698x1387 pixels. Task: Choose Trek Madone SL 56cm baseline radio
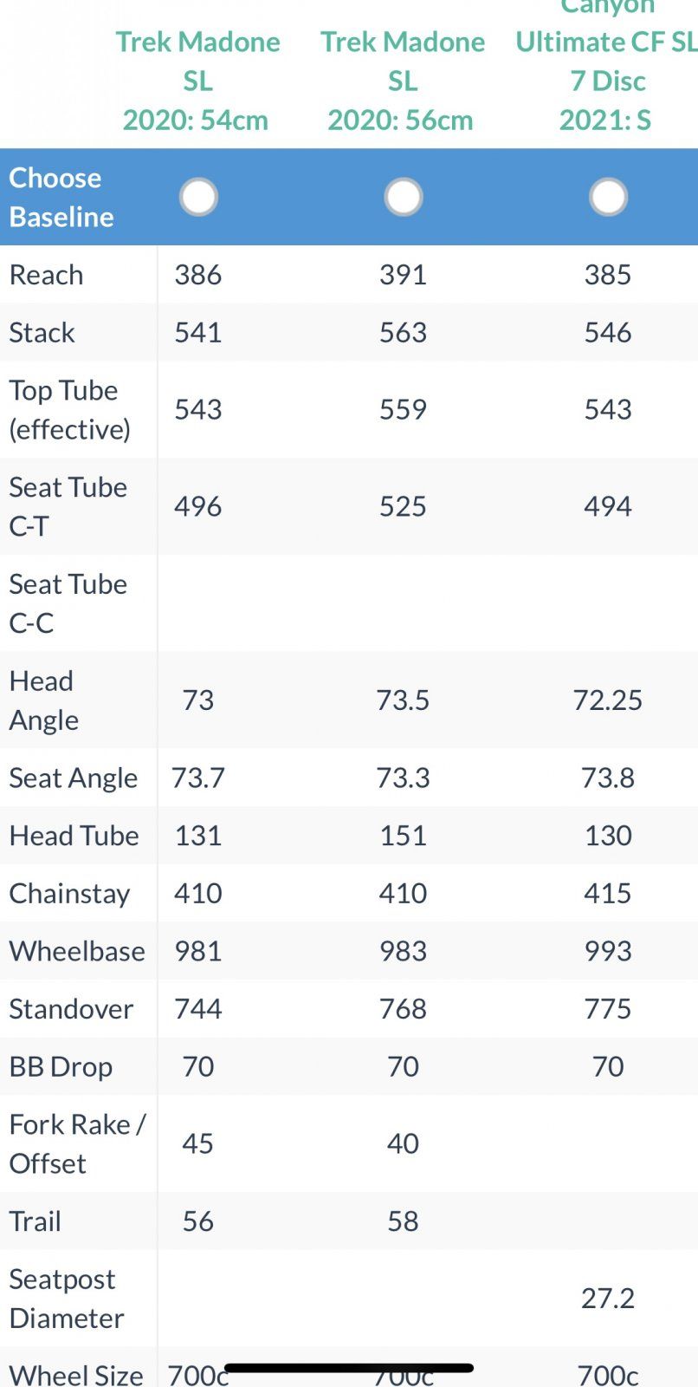pyautogui.click(x=403, y=198)
